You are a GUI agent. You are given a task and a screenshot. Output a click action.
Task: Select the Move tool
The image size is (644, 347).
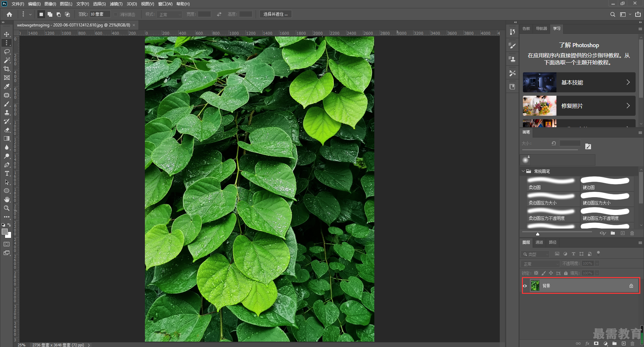click(7, 34)
